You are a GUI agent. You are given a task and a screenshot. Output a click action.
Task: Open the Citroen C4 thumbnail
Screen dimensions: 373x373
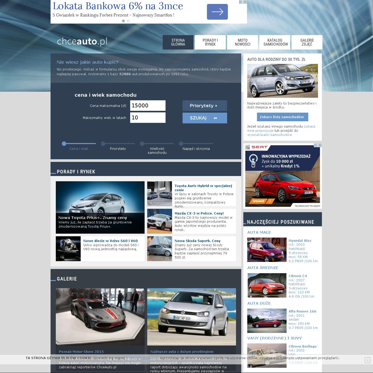tap(267, 285)
